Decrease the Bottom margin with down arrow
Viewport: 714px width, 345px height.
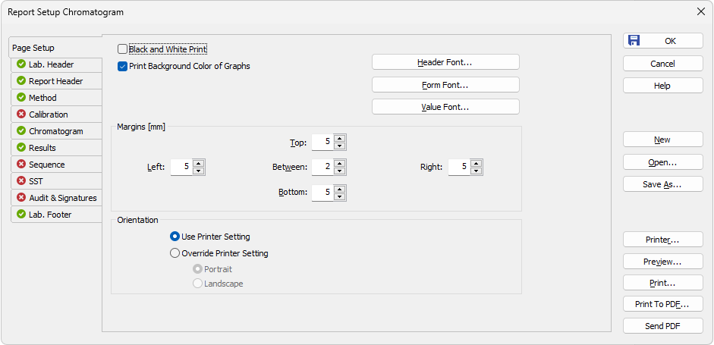click(x=339, y=196)
